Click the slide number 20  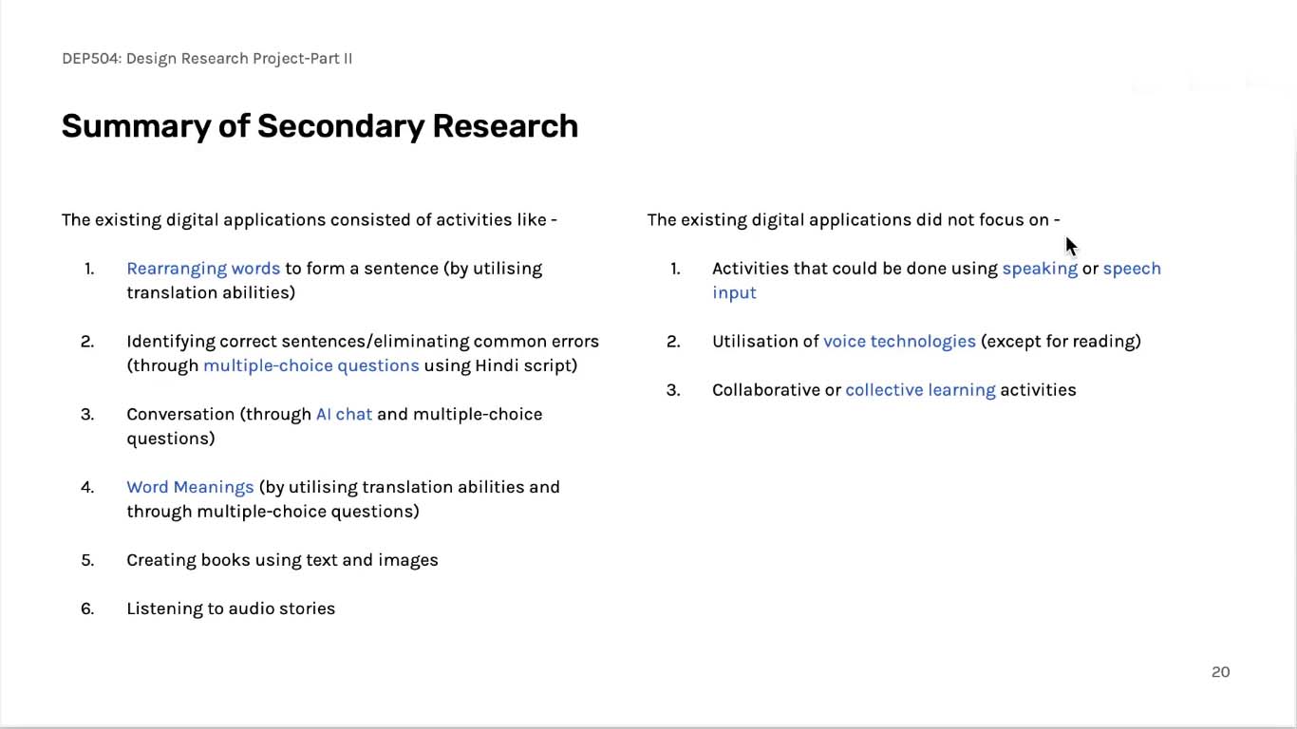[x=1220, y=672]
